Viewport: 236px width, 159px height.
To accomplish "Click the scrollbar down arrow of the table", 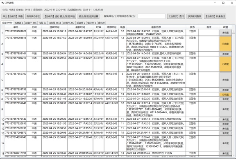I will coord(234,156).
